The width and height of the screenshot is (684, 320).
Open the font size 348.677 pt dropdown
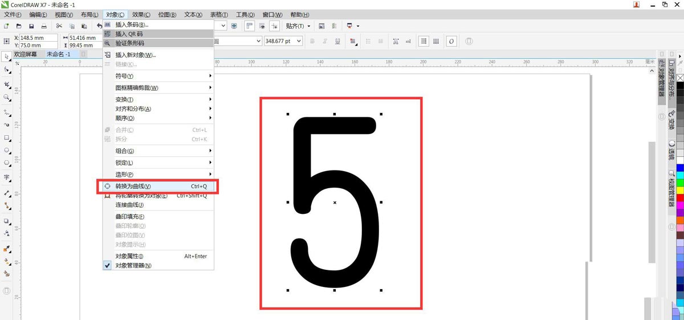[299, 41]
